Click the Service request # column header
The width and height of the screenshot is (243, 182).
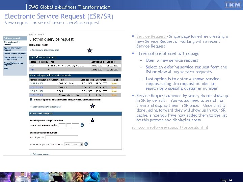pyautogui.click(x=39, y=80)
